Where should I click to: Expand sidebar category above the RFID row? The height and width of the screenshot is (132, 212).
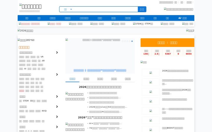click(57, 106)
